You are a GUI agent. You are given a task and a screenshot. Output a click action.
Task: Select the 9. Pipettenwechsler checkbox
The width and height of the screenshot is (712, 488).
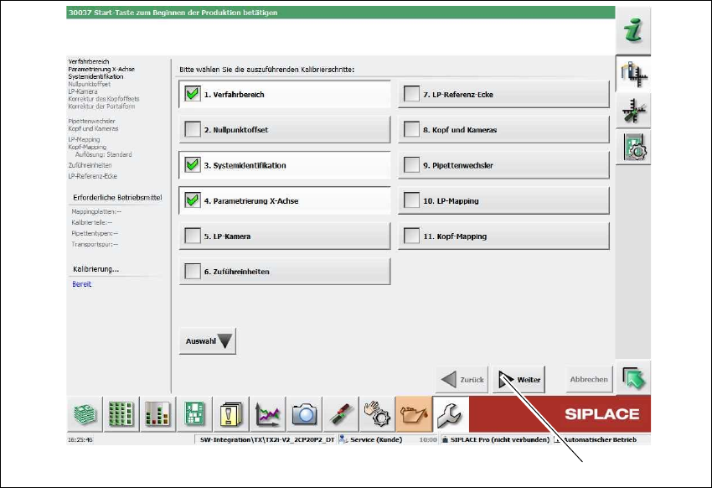[x=412, y=165]
